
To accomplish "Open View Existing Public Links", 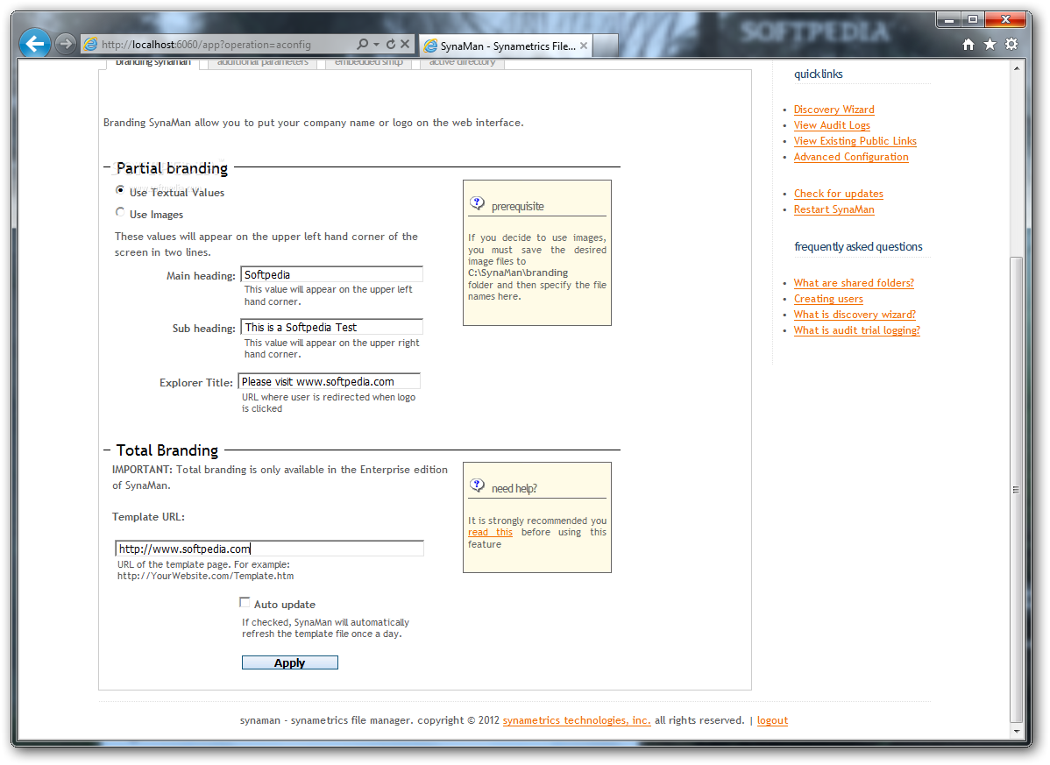I will tap(855, 141).
